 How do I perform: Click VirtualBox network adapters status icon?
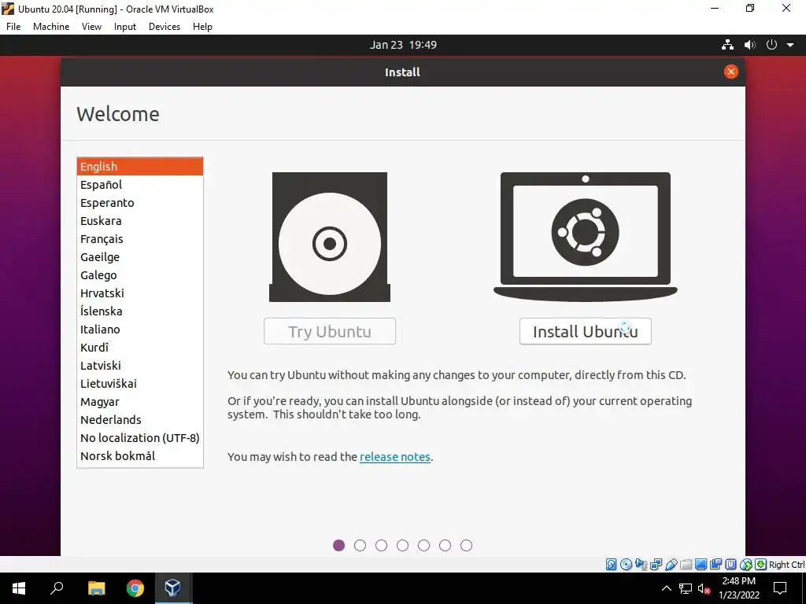coord(656,565)
